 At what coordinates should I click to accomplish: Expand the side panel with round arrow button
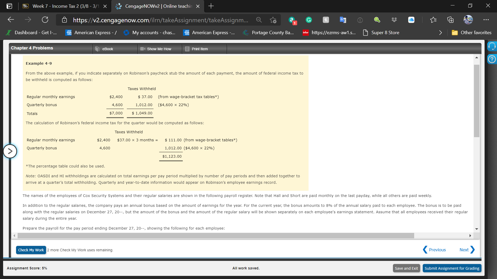pyautogui.click(x=10, y=151)
